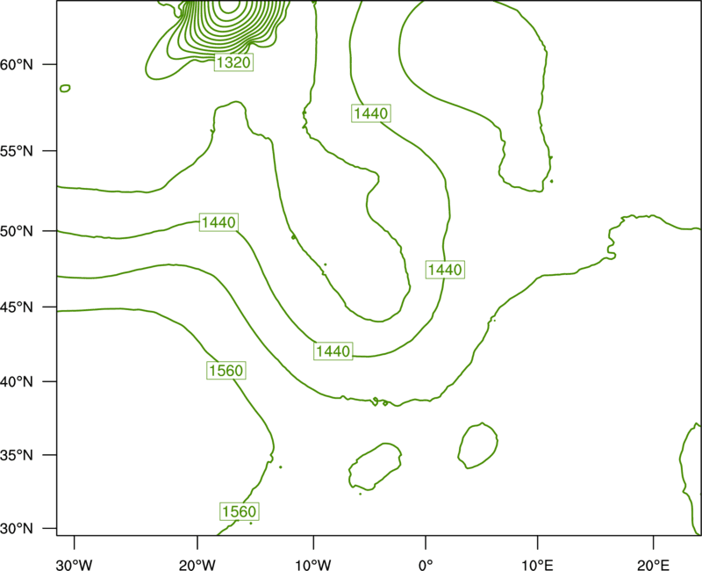The height and width of the screenshot is (571, 702).
Task: Click the 10°W longitude axis label
Action: [313, 565]
